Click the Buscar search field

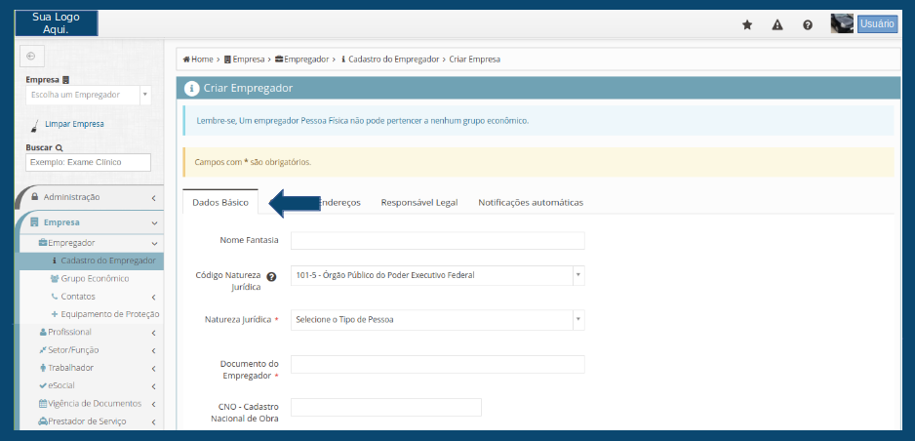(x=88, y=162)
